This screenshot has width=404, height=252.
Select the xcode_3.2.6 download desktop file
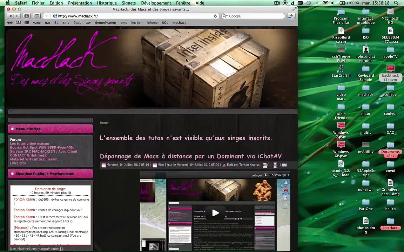tap(341, 168)
